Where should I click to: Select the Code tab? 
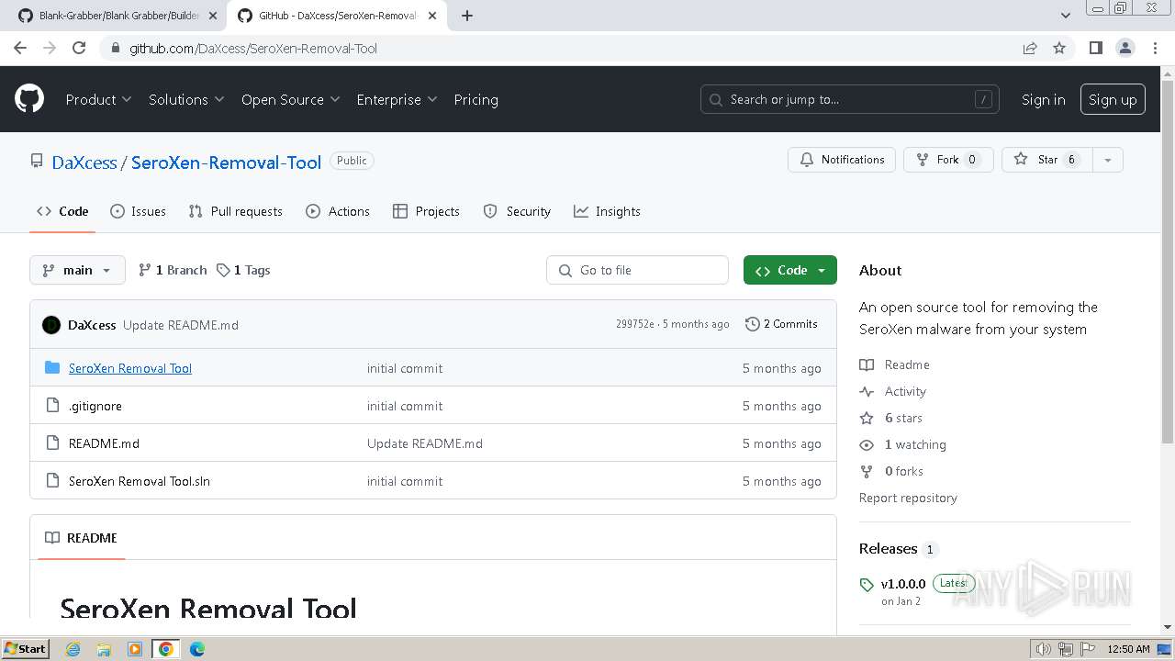pos(62,211)
